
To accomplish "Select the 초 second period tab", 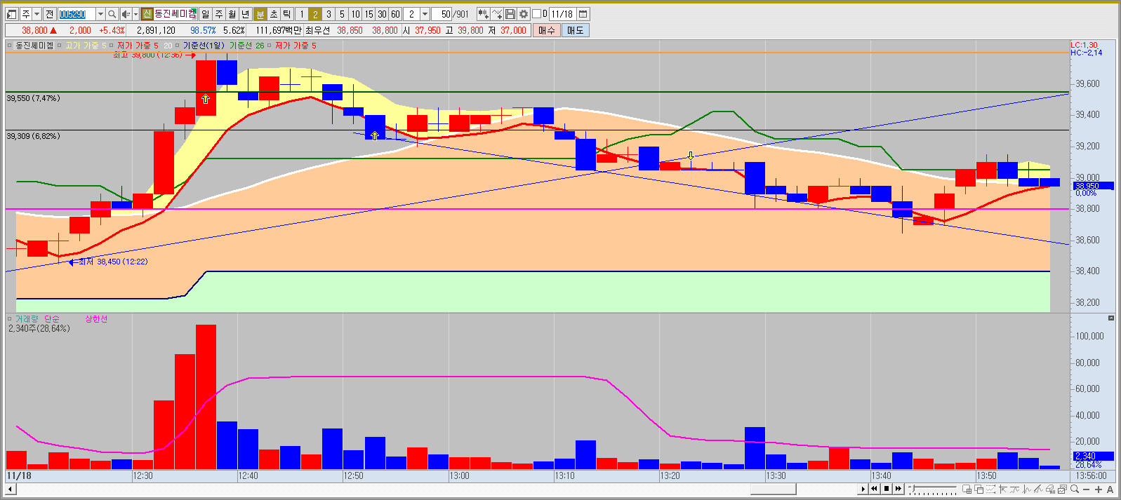I will pyautogui.click(x=274, y=14).
